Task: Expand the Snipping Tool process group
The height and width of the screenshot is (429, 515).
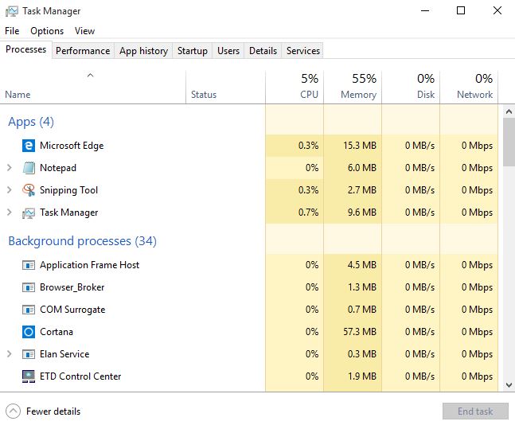Action: (10, 190)
